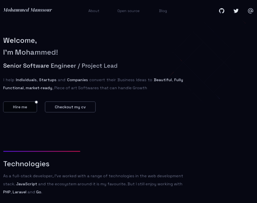Click the highlighted word Startups
The height and width of the screenshot is (203, 257).
click(48, 80)
